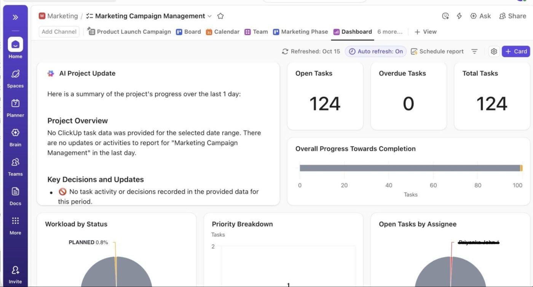Click the Teams sidebar icon
The image size is (533, 287).
click(x=15, y=166)
